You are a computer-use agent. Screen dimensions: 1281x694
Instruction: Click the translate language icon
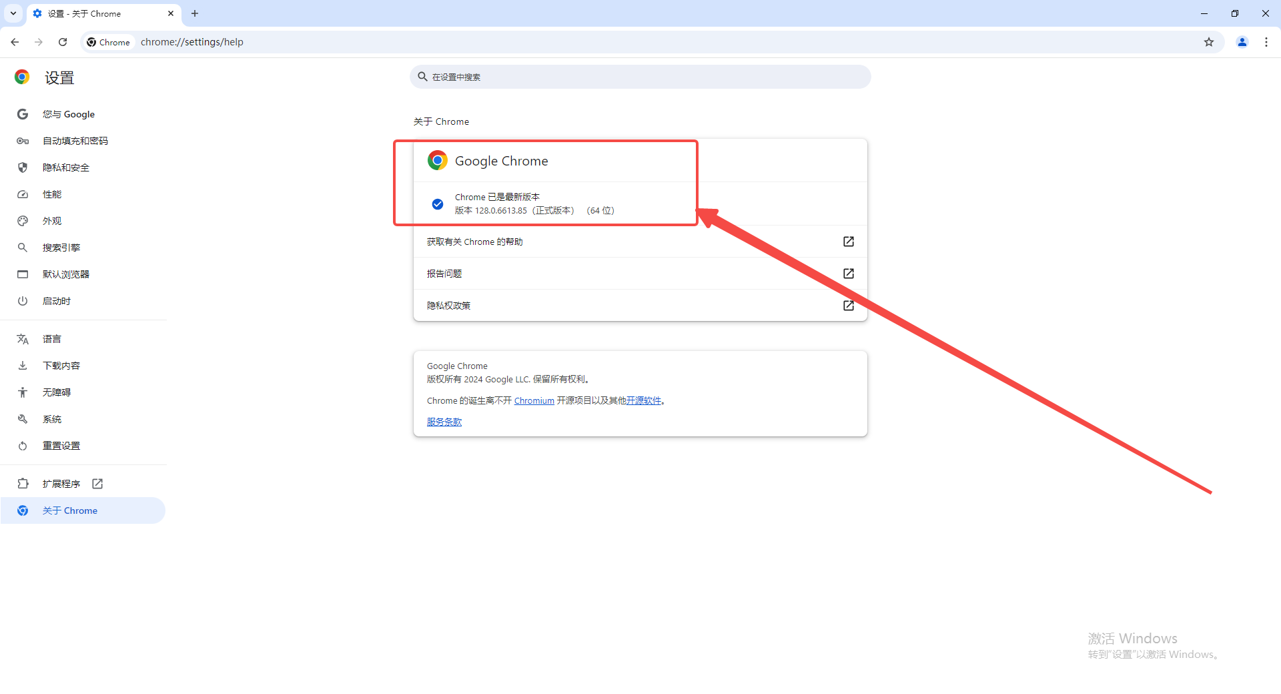point(23,339)
